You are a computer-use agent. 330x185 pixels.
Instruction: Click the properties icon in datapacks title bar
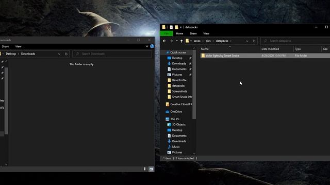[x=171, y=27]
